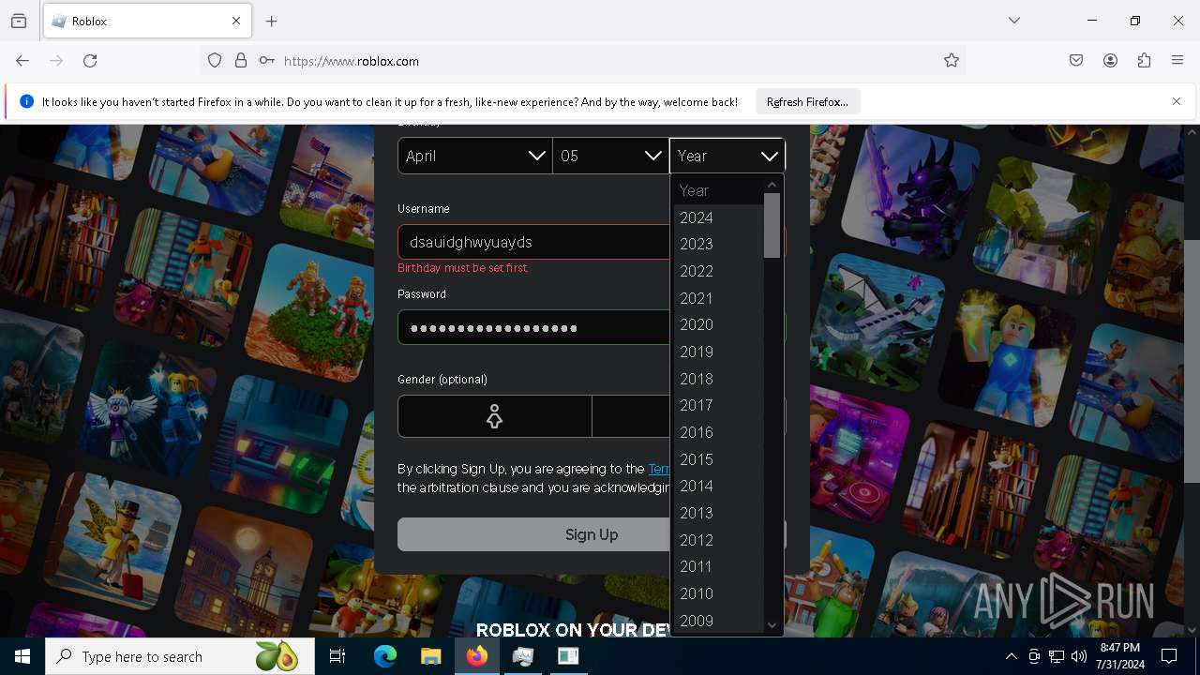Click the Refresh Firefox button

click(807, 101)
